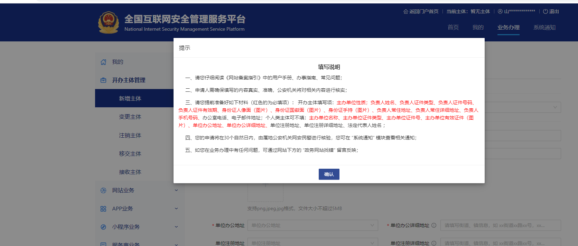Expand 小程序业务 chevron
Screen dimensions: 578x246
point(176,227)
